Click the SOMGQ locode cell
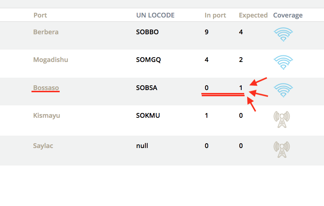 [x=148, y=60]
